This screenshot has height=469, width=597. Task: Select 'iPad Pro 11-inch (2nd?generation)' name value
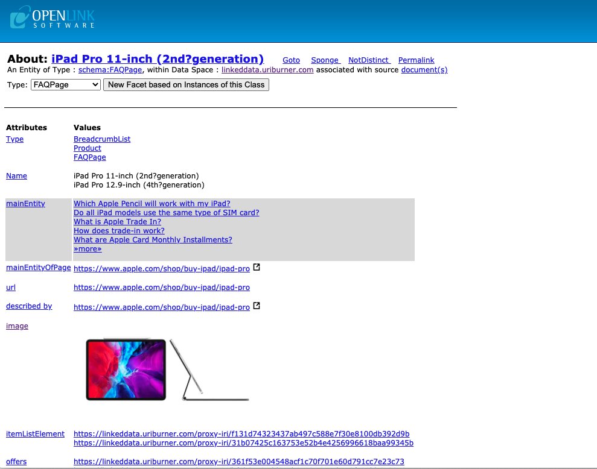(136, 176)
